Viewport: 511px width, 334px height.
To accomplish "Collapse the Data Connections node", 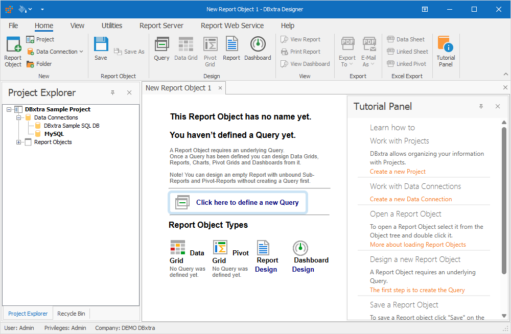I will click(x=18, y=117).
